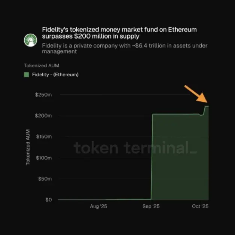The image size is (235, 235).
Task: Select the $0 y-axis label
Action: click(49, 199)
